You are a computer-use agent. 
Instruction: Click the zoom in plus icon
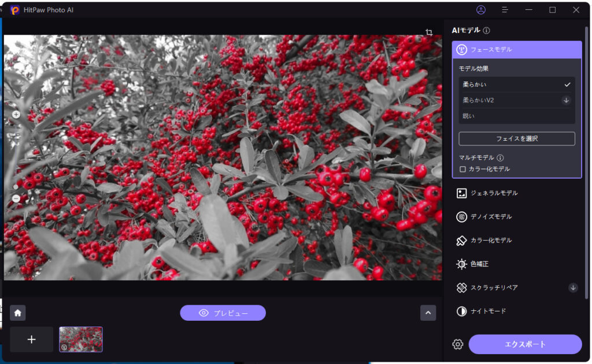(16, 114)
